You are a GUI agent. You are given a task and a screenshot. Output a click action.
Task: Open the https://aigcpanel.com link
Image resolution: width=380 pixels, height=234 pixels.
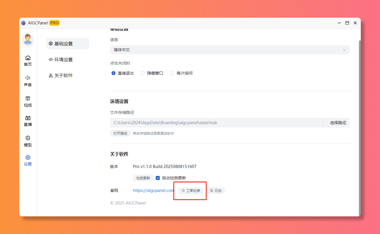click(153, 190)
